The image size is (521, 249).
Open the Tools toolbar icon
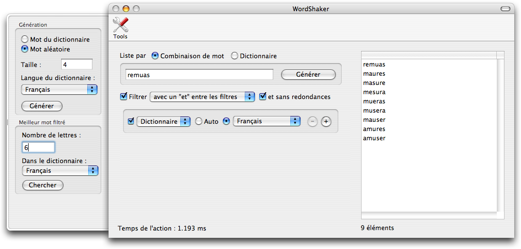point(120,28)
